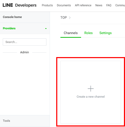Click the breadcrumb chevron after TOP

[x=70, y=18]
